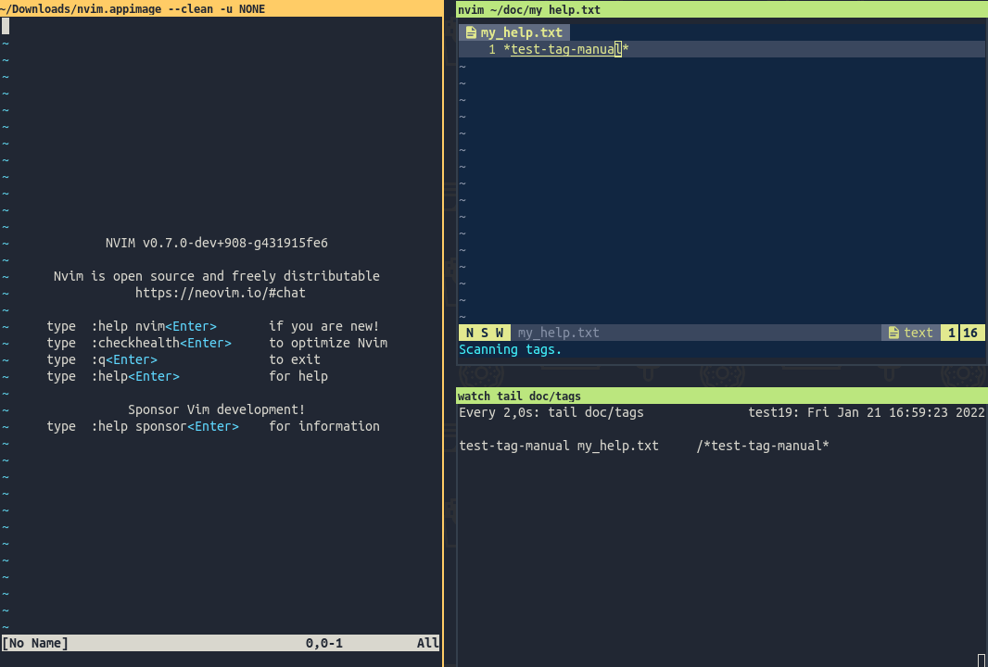Click the file-type icon in the right statusline
Screen dimensions: 988x667
[893, 332]
